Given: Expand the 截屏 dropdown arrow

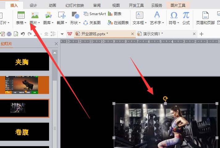Looking at the screenshot, I should [x=66, y=23].
